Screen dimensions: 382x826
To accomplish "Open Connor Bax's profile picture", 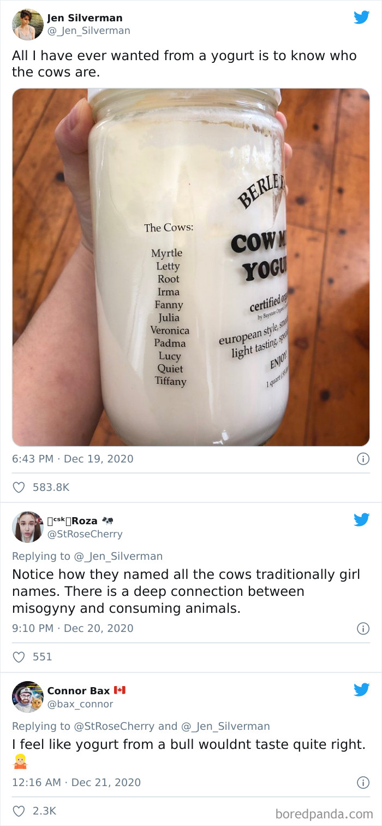I will click(x=27, y=697).
